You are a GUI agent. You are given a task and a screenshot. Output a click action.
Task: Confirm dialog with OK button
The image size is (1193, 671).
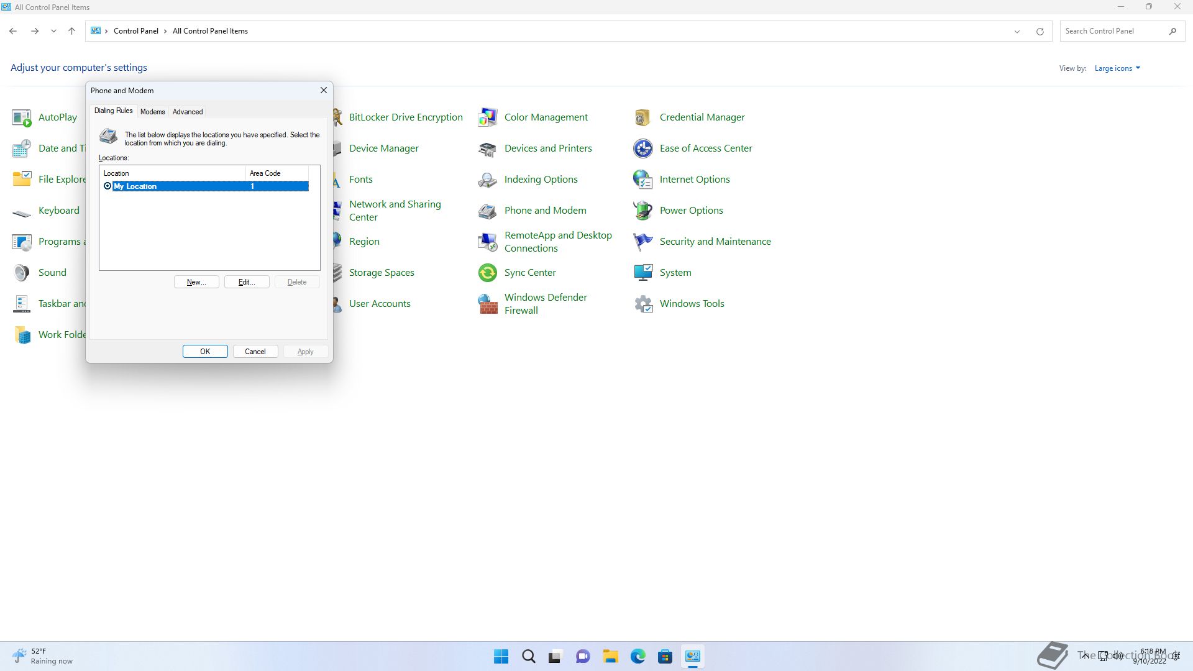click(x=205, y=352)
